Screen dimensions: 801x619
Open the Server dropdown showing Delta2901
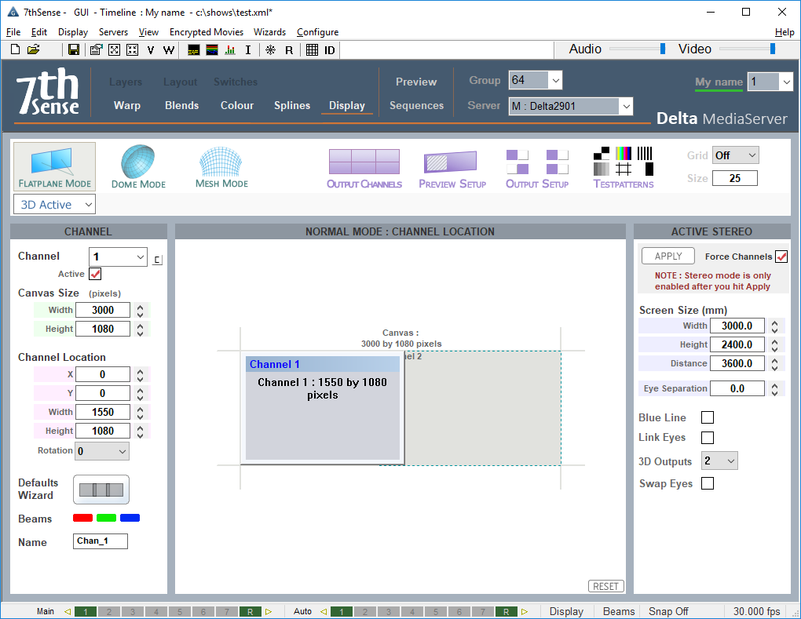tap(571, 106)
